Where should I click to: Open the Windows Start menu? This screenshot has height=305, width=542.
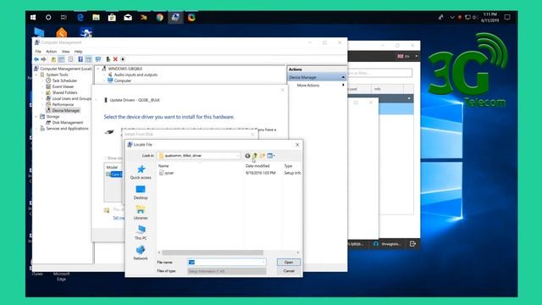[33, 17]
